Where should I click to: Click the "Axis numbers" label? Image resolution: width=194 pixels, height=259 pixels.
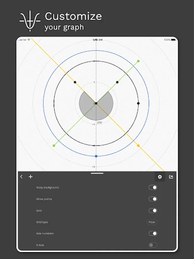[45, 233]
